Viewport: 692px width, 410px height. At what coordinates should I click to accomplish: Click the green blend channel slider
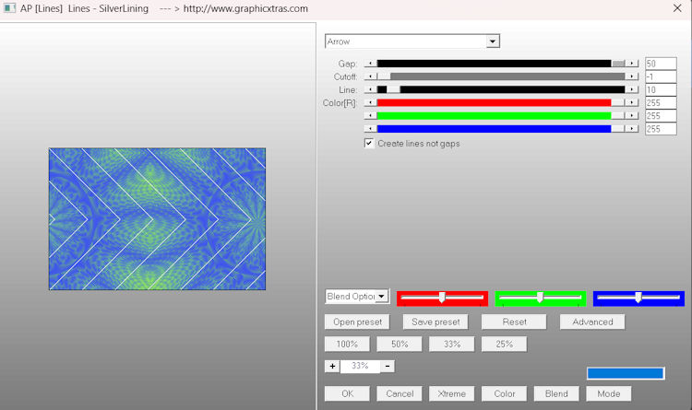[x=540, y=298]
